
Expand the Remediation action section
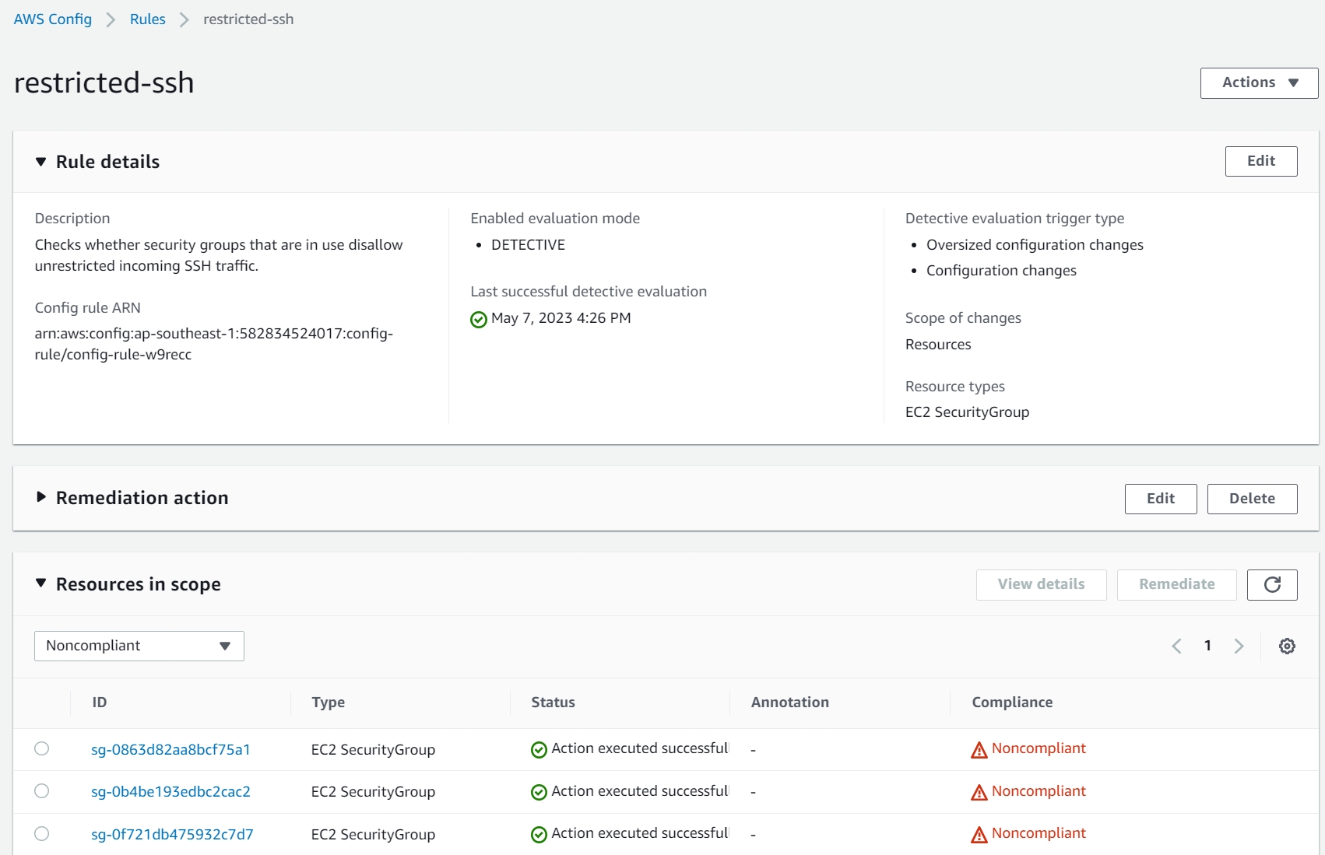41,497
